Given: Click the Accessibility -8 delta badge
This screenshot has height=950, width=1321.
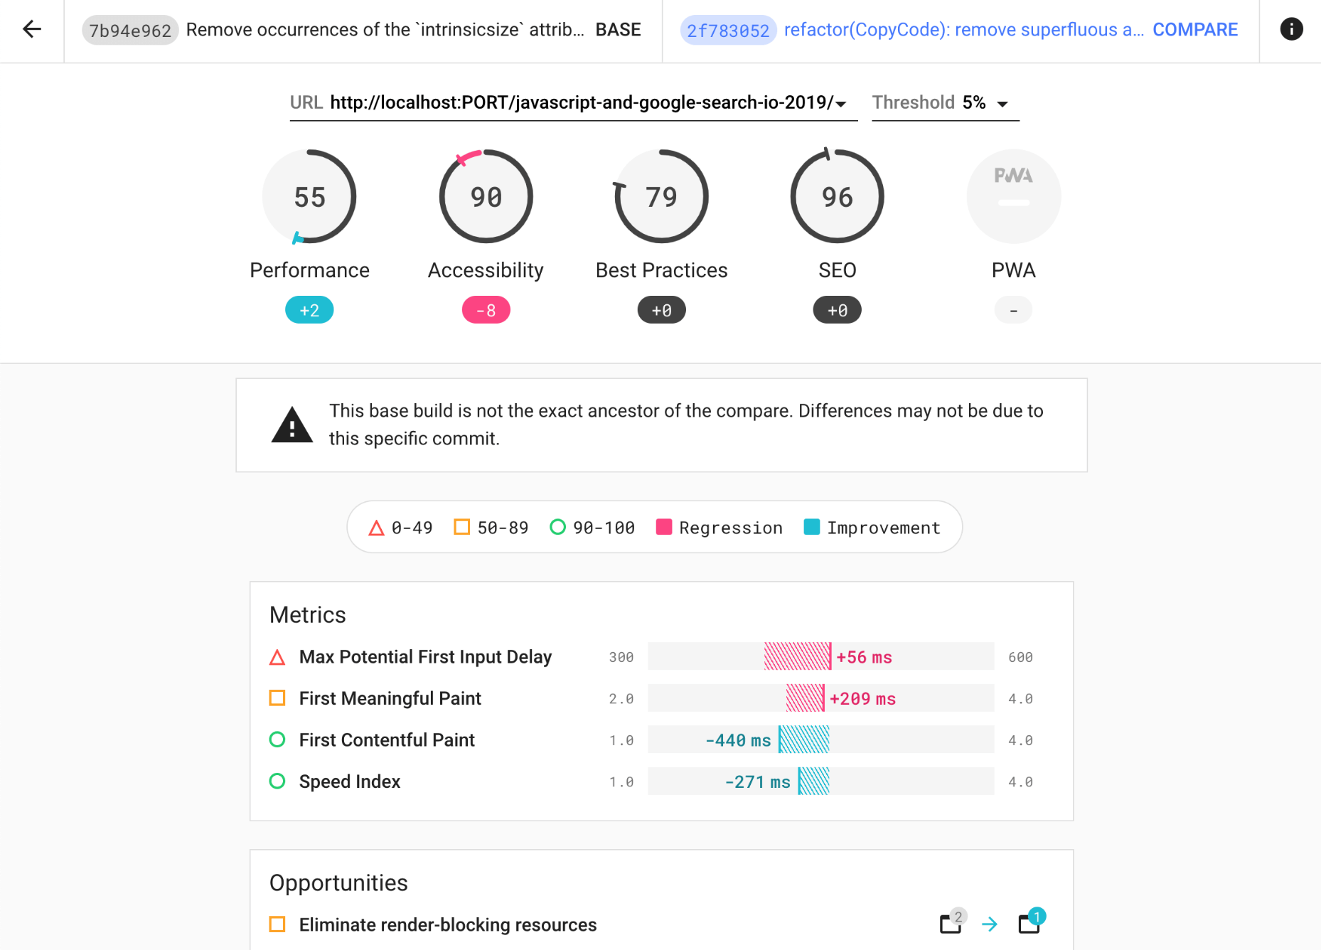Looking at the screenshot, I should coord(486,309).
